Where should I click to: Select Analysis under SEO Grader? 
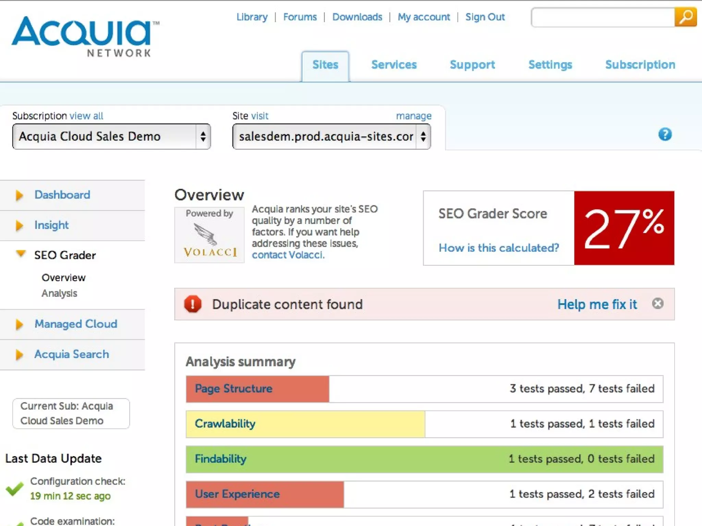coord(59,293)
